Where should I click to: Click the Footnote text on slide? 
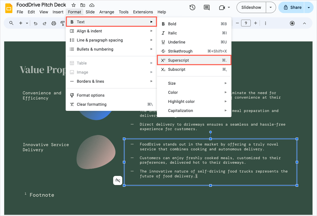pos(42,195)
